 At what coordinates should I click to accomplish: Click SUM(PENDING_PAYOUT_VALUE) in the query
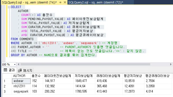(43, 19)
